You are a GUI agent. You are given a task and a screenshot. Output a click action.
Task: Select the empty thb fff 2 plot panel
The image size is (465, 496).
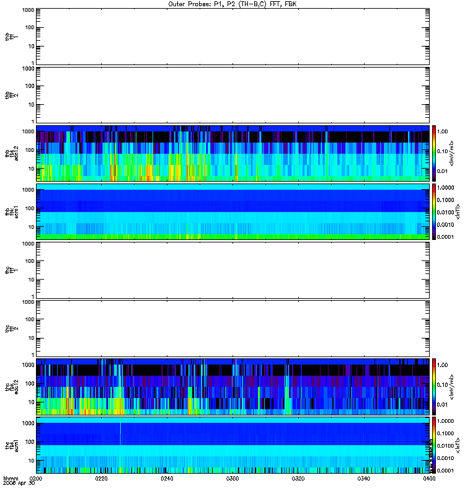[233, 95]
